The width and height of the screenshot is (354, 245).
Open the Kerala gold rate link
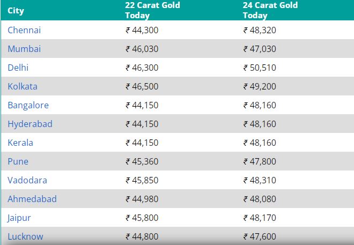(x=20, y=143)
